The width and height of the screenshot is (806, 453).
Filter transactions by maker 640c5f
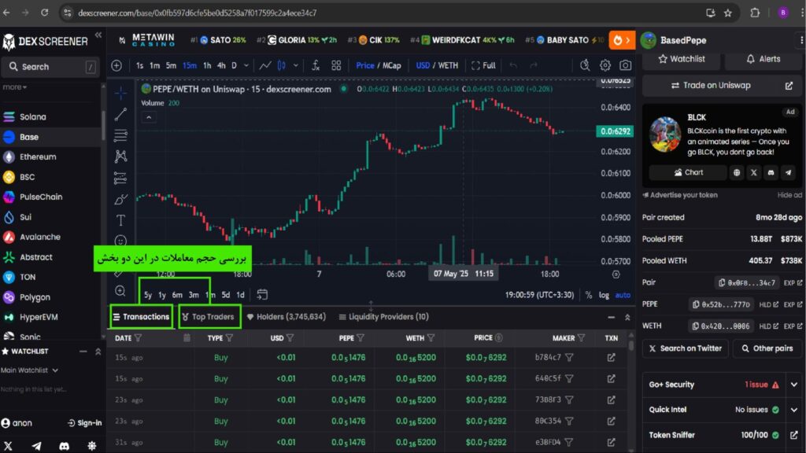569,379
